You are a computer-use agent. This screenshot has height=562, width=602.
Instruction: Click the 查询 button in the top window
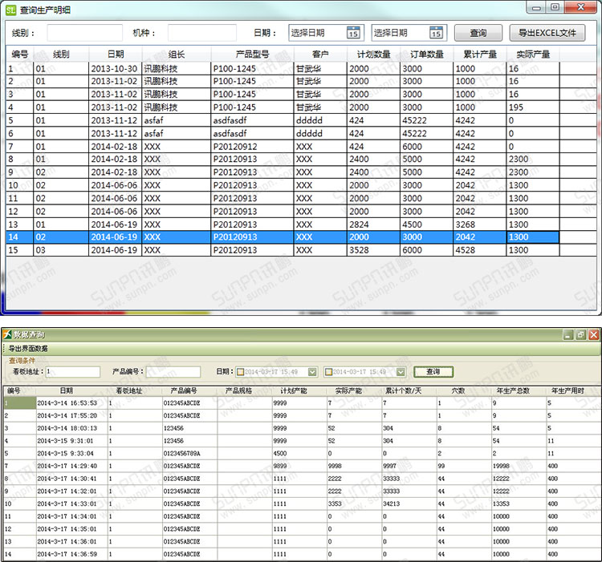click(x=478, y=33)
